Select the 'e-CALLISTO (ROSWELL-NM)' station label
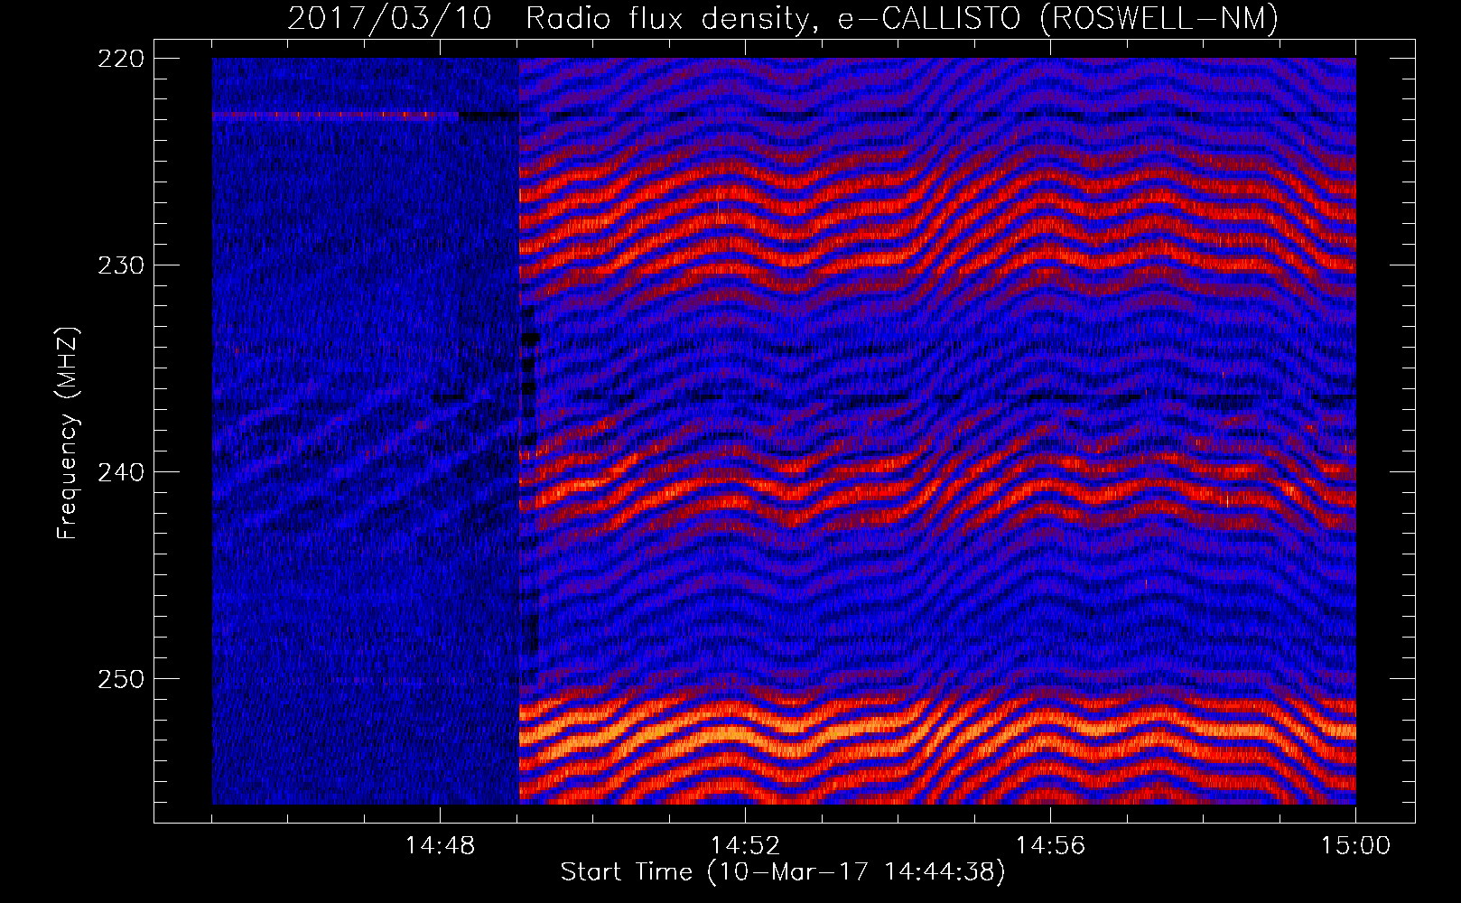Image resolution: width=1461 pixels, height=903 pixels. pos(1058,18)
